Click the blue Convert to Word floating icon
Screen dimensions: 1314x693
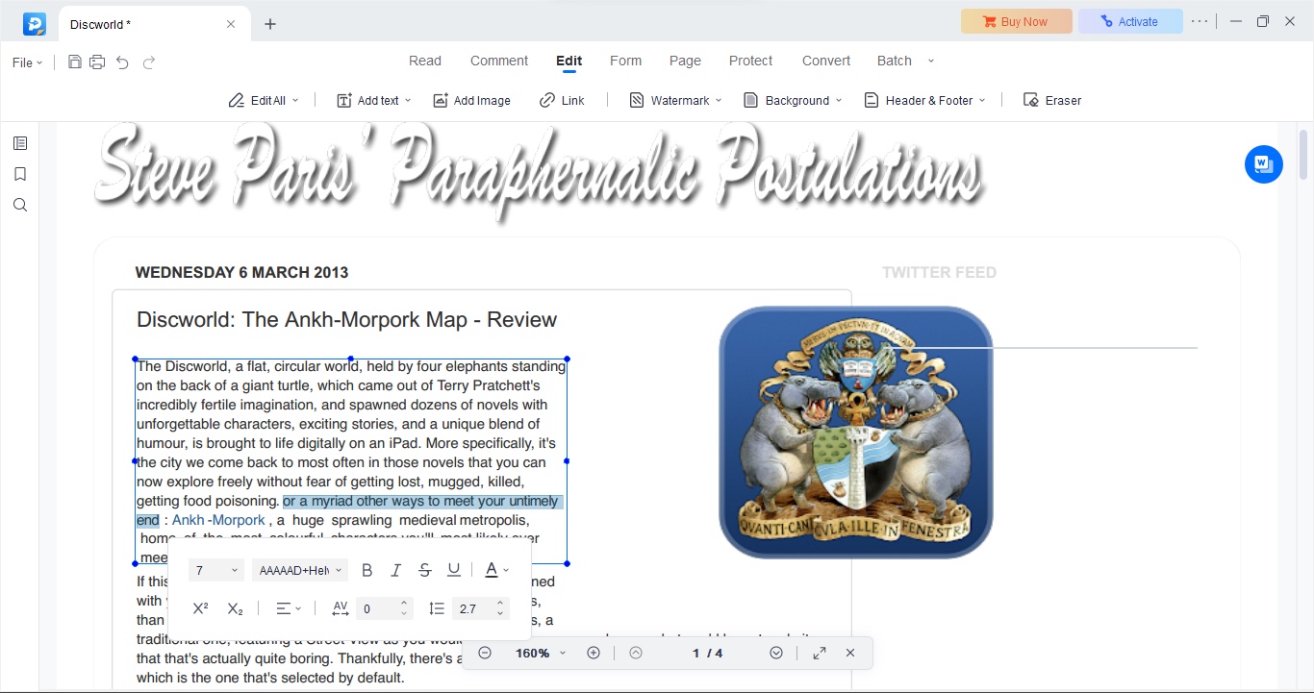[1264, 164]
